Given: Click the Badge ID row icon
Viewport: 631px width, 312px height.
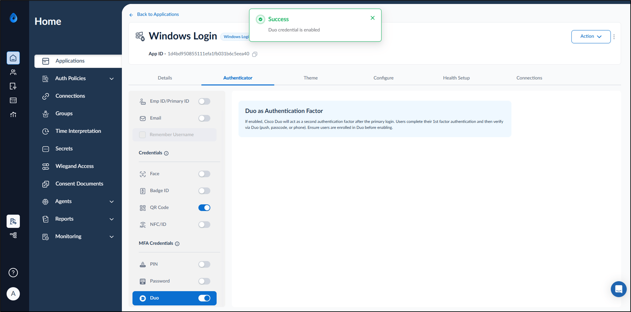Looking at the screenshot, I should click(143, 191).
